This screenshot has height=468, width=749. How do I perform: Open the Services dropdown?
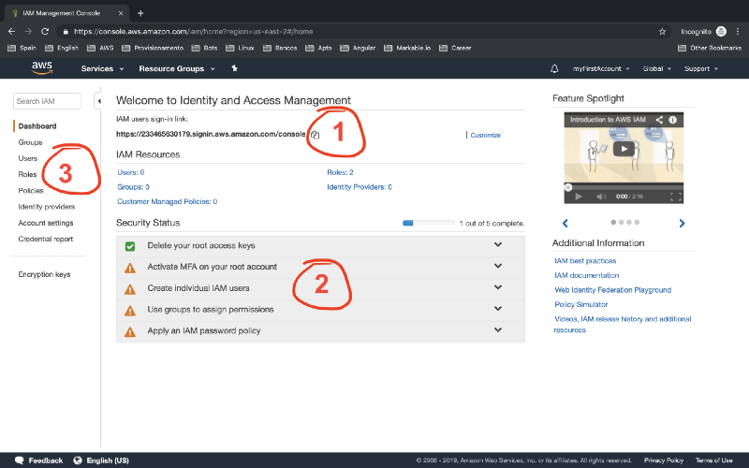[102, 68]
